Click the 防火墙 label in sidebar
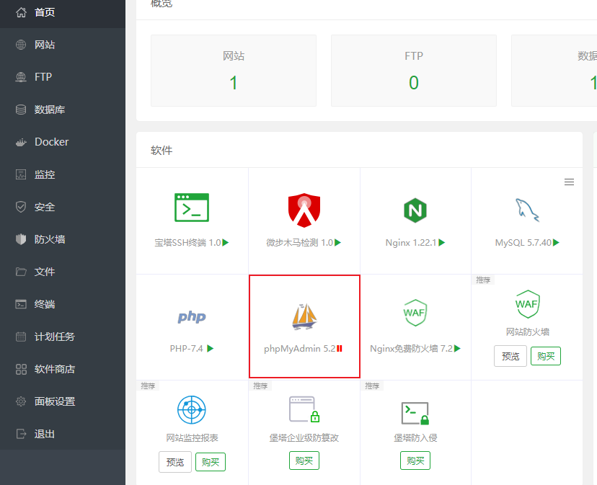Screen dimensions: 597x485 coord(50,239)
